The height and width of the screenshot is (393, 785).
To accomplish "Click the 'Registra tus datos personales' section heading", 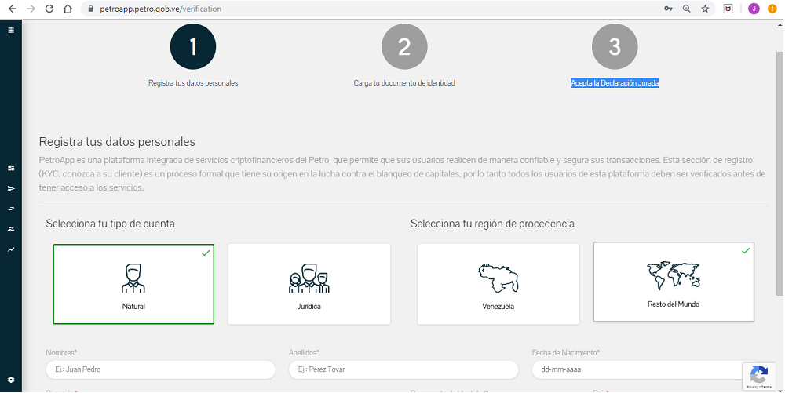I will tap(117, 141).
